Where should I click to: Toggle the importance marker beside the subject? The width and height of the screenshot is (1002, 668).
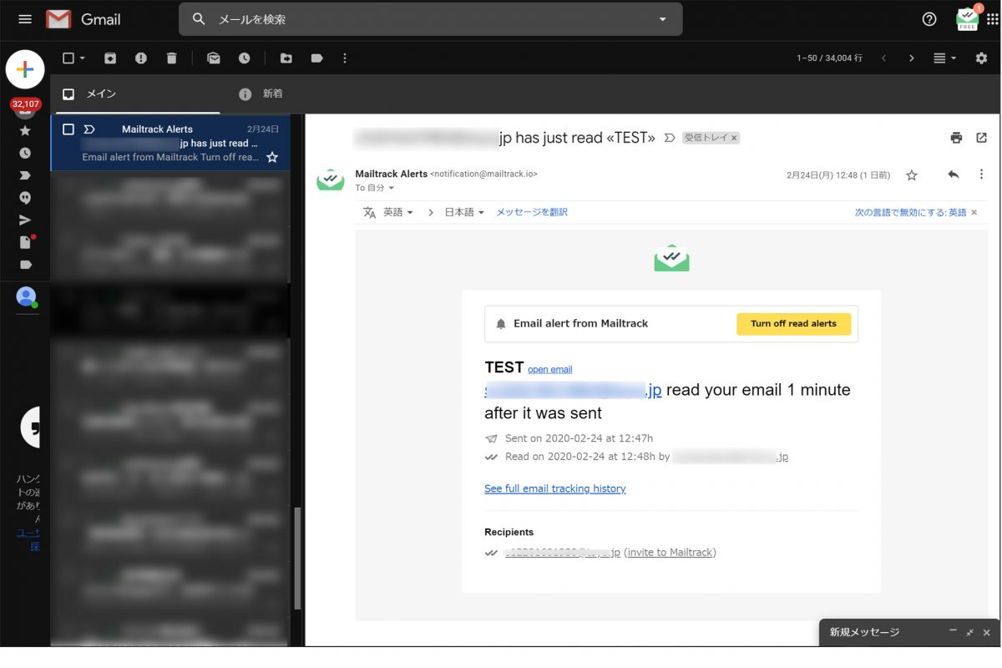tap(669, 138)
